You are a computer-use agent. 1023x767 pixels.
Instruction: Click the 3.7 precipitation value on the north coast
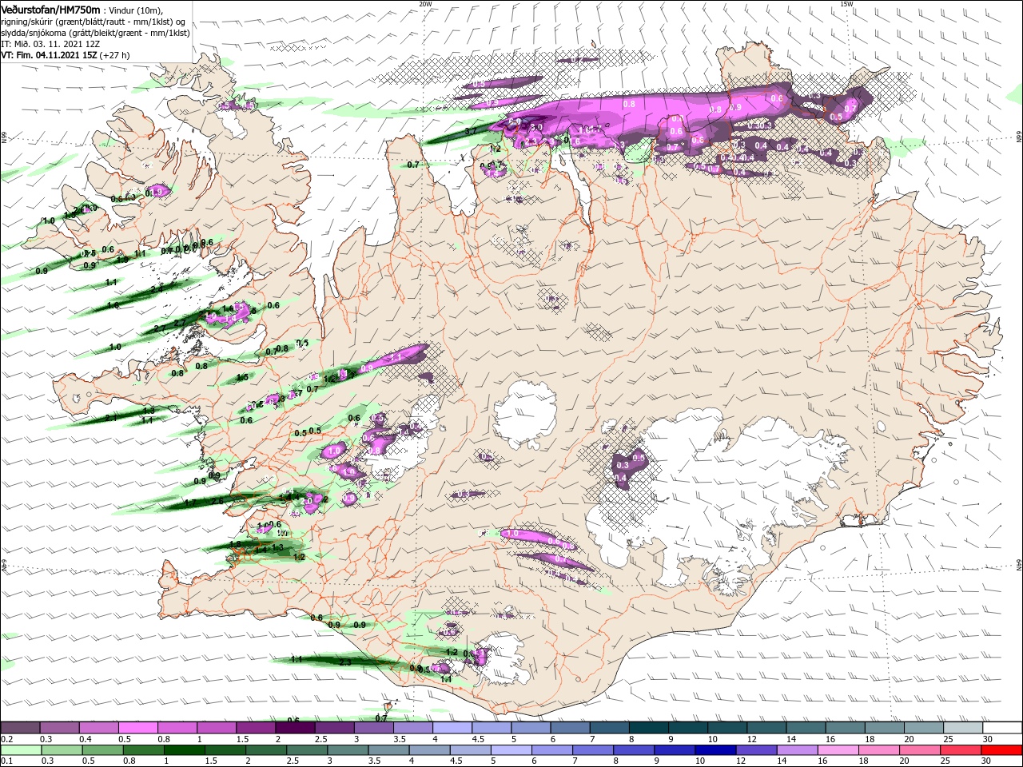coord(471,130)
